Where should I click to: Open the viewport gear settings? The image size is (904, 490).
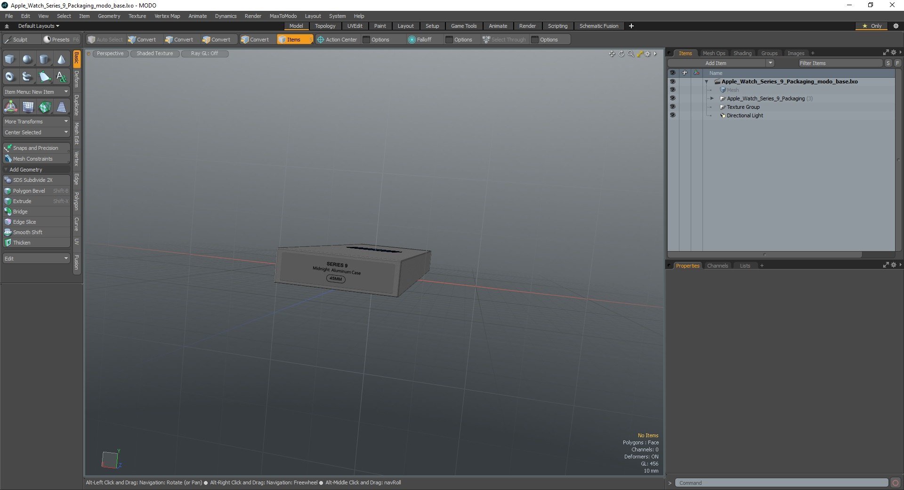648,54
